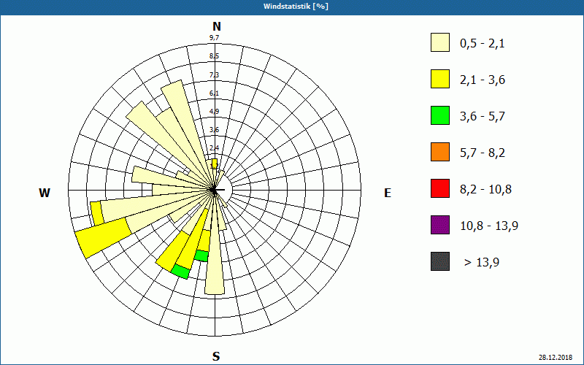Click the date 28.12.2018

(555, 357)
